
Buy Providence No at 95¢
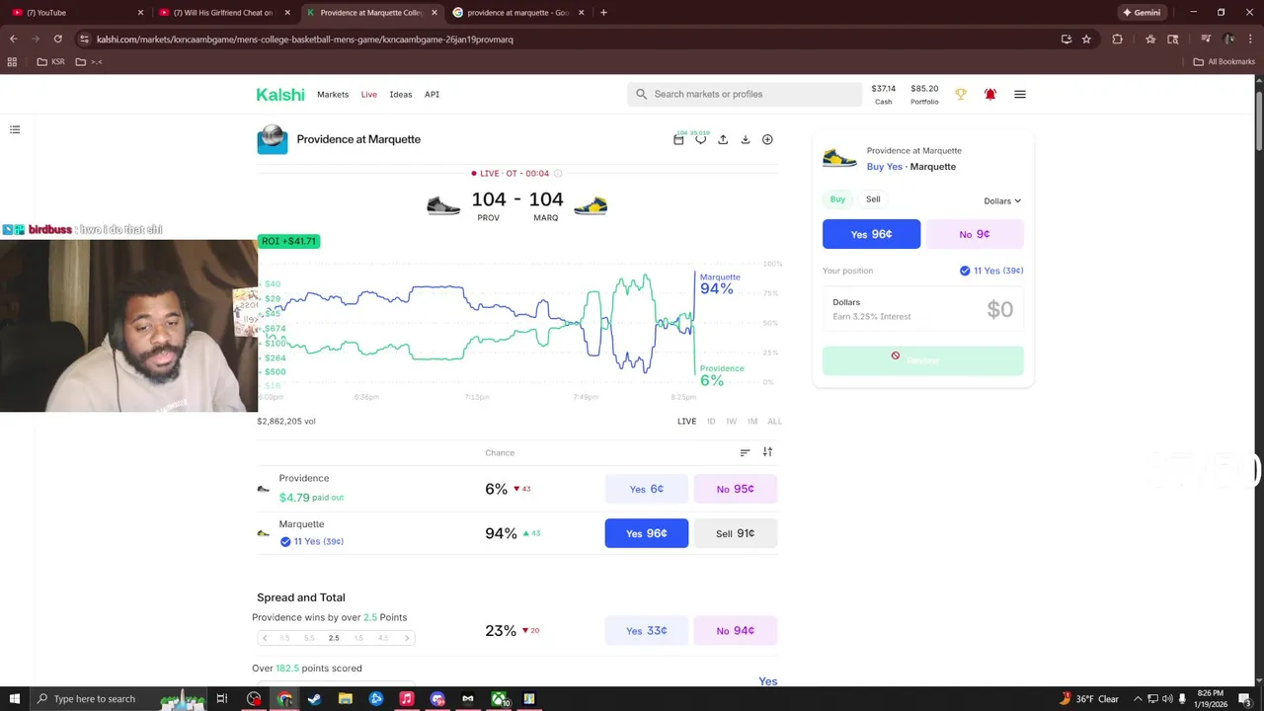(736, 489)
